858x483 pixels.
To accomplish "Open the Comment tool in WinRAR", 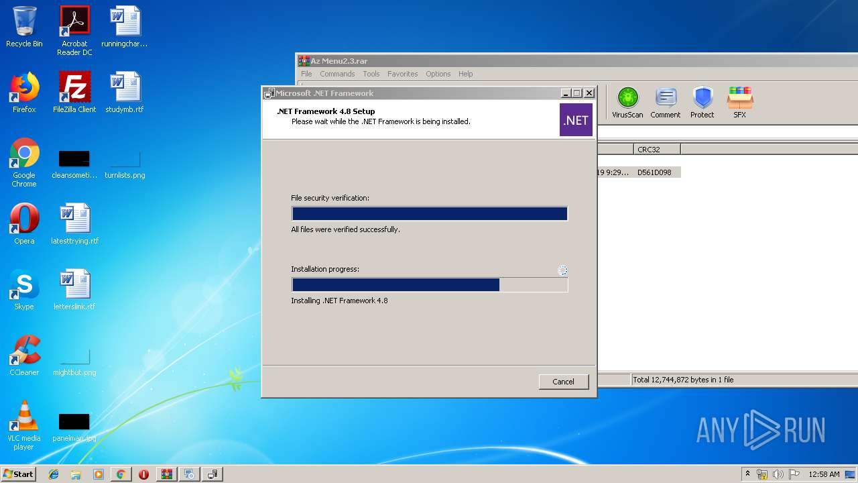I will (x=665, y=103).
